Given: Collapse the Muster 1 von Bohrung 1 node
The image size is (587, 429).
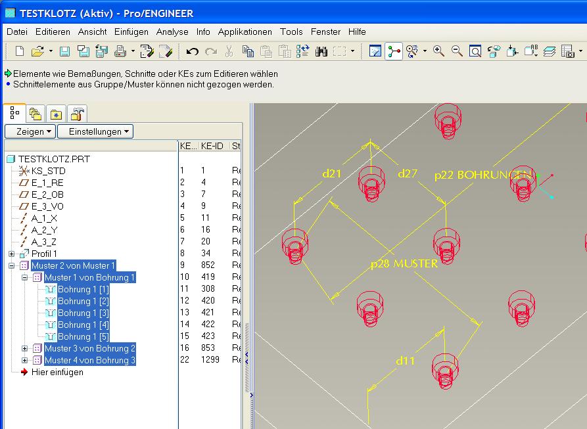Looking at the screenshot, I should pos(25,277).
